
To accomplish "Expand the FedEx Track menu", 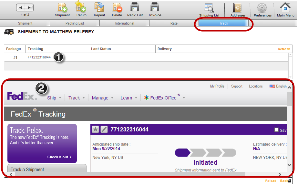I will (77, 98).
